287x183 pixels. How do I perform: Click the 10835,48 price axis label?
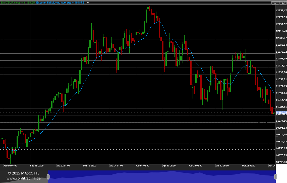click(281, 141)
